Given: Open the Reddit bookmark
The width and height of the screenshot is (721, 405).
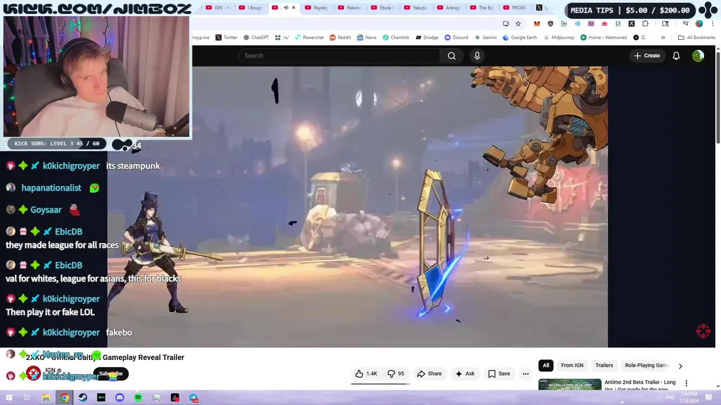Looking at the screenshot, I should coord(340,38).
